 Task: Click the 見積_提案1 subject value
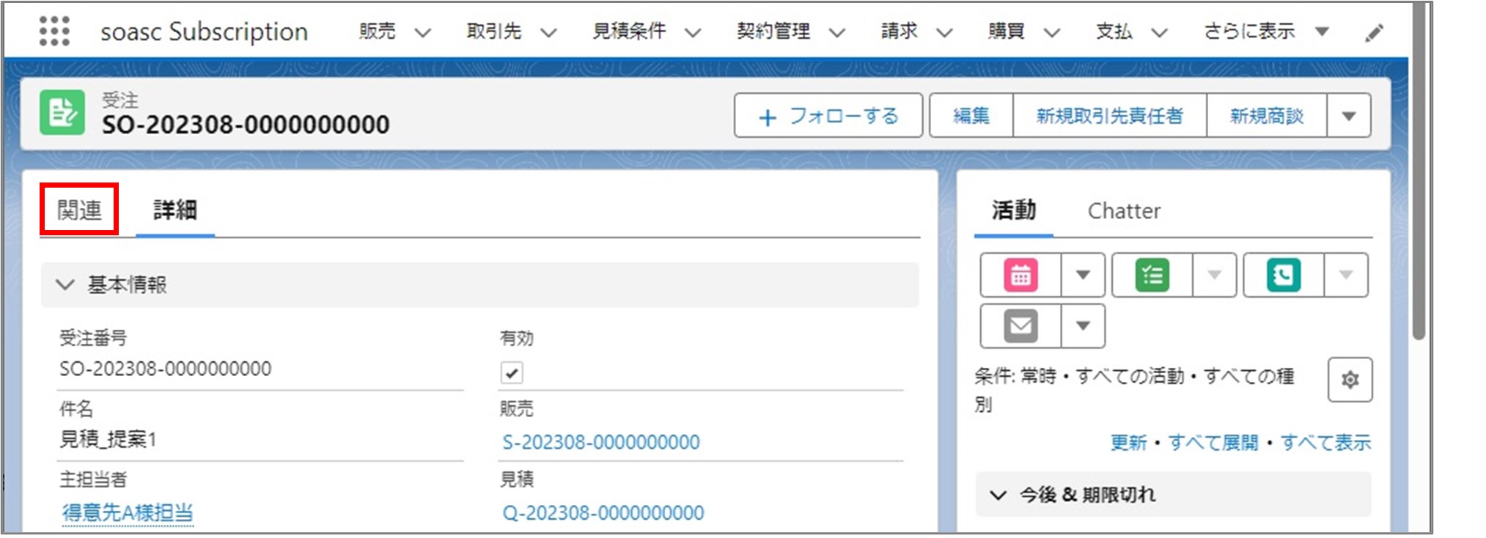pos(108,440)
